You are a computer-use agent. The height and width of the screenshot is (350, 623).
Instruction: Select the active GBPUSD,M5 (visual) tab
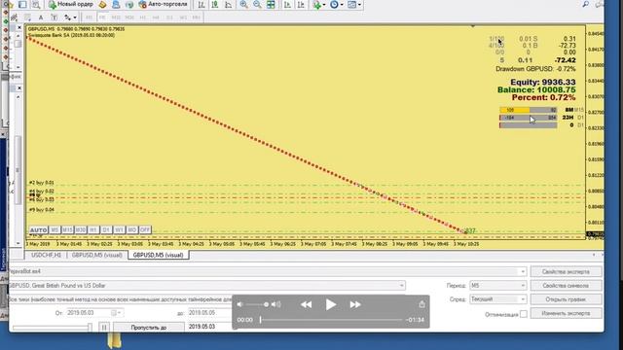click(158, 255)
